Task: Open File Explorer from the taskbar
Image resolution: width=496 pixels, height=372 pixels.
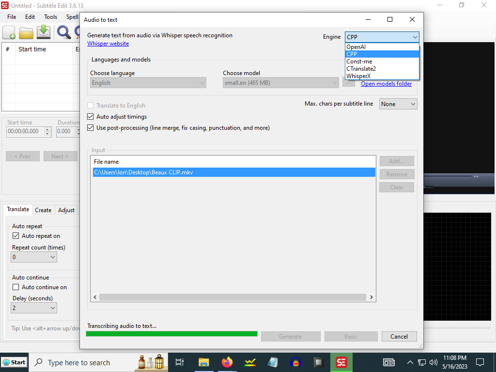Action: tap(204, 362)
